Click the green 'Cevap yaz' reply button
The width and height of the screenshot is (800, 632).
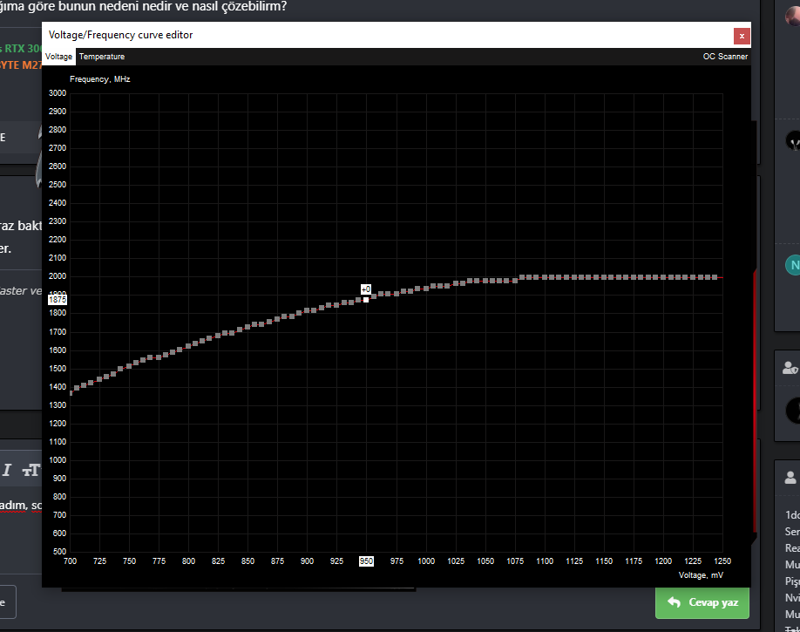tap(702, 603)
